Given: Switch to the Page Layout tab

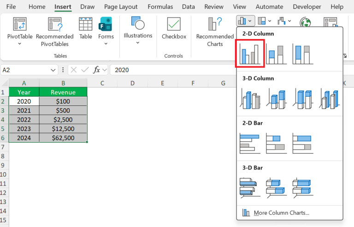Looking at the screenshot, I should click(x=121, y=7).
